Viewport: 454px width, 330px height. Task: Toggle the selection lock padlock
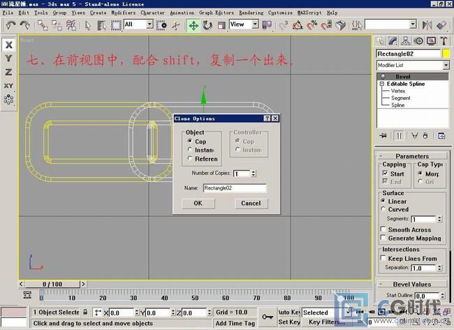pos(85,312)
